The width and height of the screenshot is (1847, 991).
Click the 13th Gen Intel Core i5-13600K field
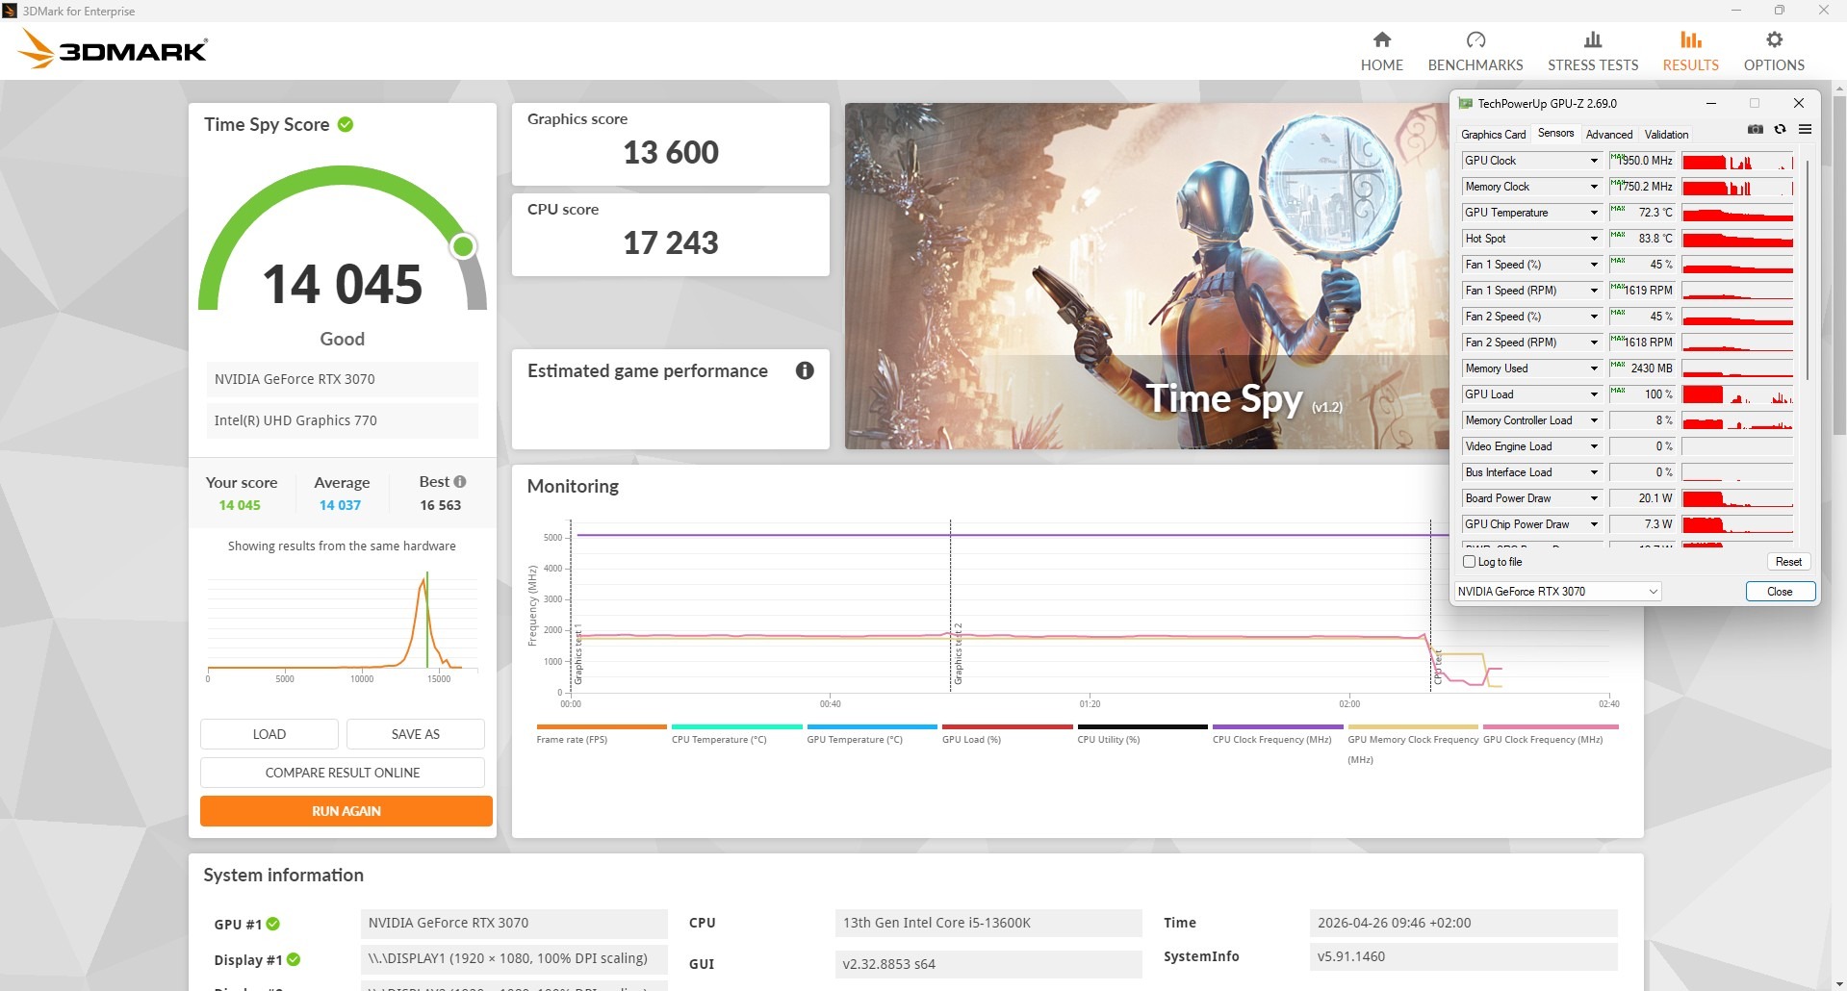(x=988, y=923)
